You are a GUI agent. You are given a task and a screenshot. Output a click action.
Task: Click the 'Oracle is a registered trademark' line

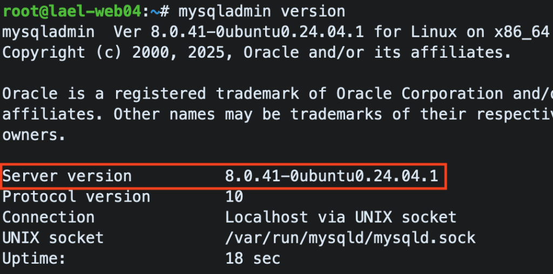[278, 94]
